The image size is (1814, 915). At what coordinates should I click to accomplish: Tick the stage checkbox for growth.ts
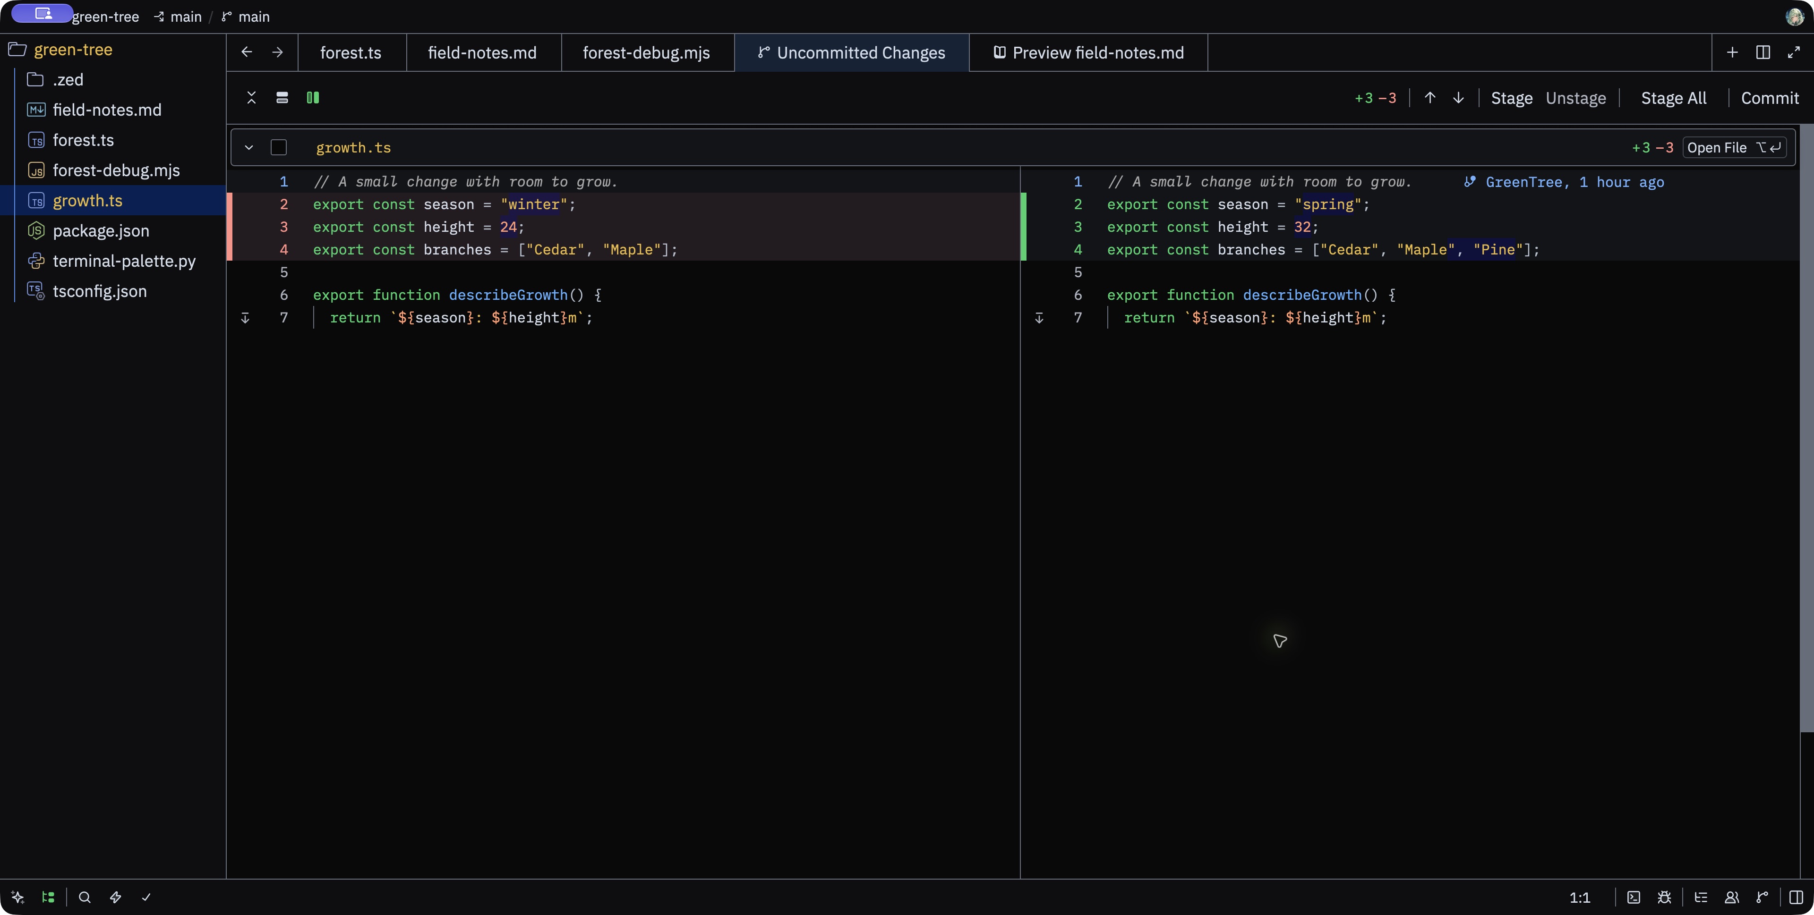click(279, 147)
